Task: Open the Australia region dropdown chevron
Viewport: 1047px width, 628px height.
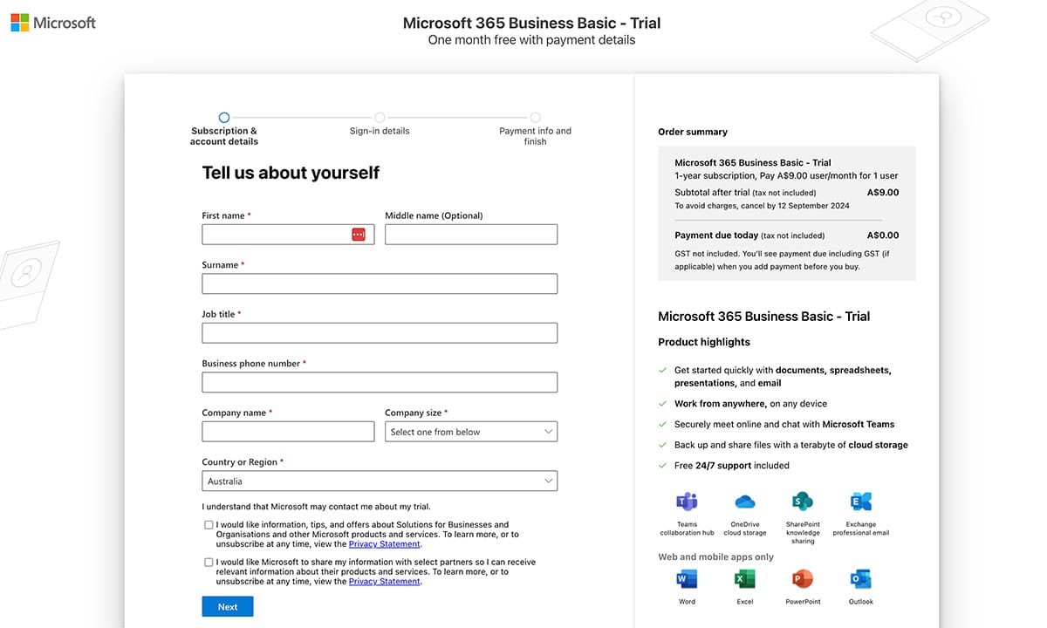Action: [x=548, y=481]
